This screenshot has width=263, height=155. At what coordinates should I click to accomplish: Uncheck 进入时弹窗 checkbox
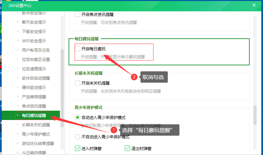tap(78, 148)
